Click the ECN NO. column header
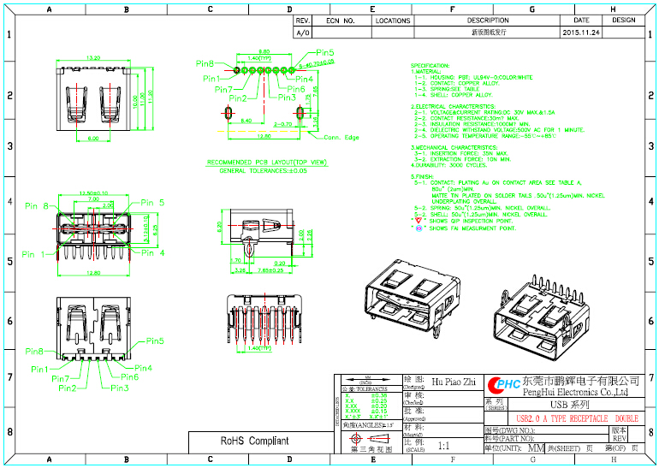 (x=340, y=21)
